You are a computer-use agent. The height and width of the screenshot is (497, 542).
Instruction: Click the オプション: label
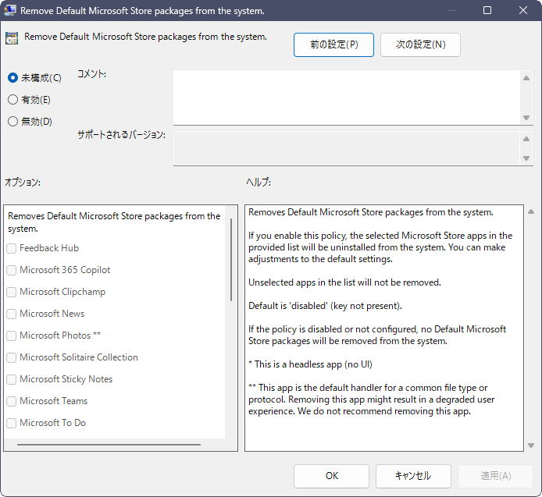coord(23,182)
